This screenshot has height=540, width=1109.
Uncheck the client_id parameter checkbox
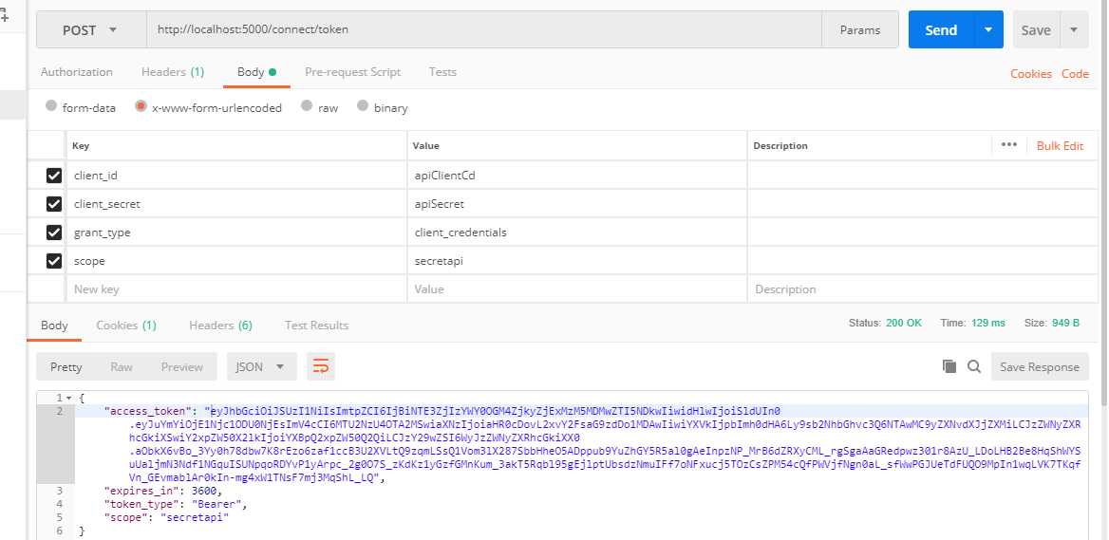click(x=54, y=176)
